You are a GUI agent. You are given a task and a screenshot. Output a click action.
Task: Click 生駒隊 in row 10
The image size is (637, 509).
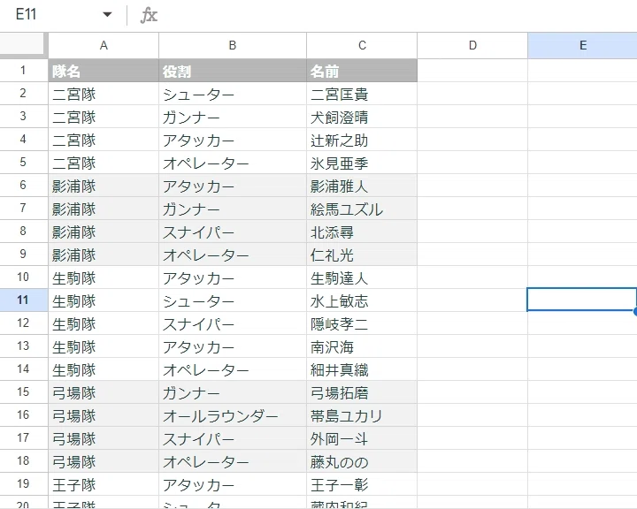point(104,277)
